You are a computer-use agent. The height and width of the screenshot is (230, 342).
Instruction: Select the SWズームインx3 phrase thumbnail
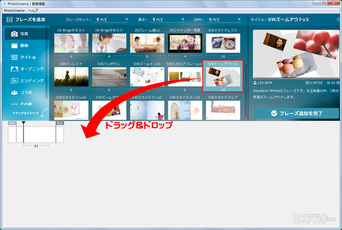[147, 77]
